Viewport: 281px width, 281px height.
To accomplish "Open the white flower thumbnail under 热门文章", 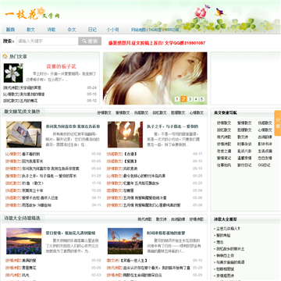I will click(13, 73).
